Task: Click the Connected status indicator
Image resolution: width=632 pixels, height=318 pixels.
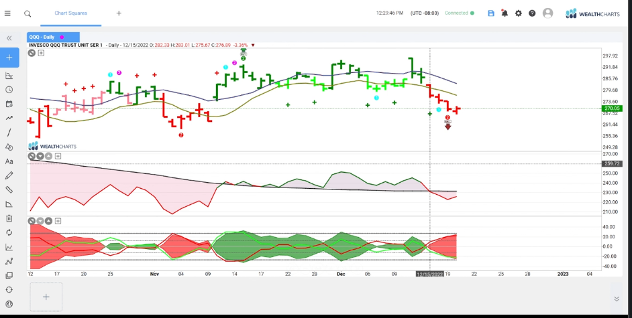Action: click(x=460, y=13)
